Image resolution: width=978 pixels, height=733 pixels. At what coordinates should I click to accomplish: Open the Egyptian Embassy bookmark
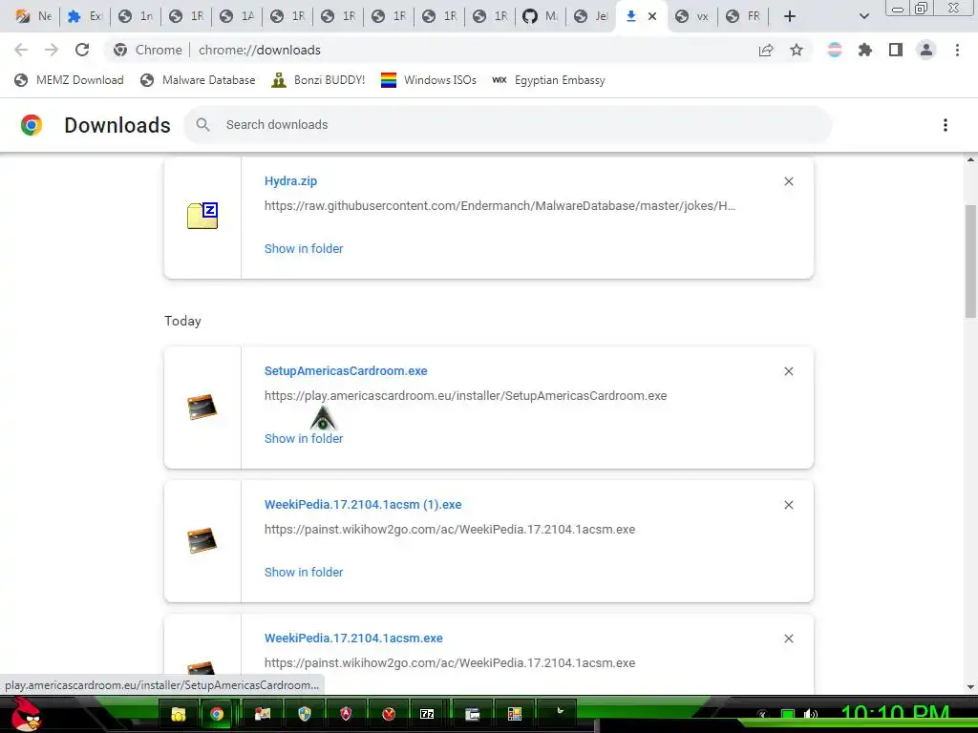click(x=549, y=80)
